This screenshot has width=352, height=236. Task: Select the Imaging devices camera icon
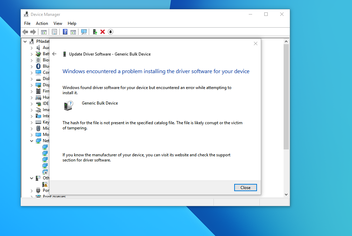[38, 110]
